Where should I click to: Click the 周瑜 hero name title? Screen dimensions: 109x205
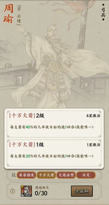click(x=9, y=14)
